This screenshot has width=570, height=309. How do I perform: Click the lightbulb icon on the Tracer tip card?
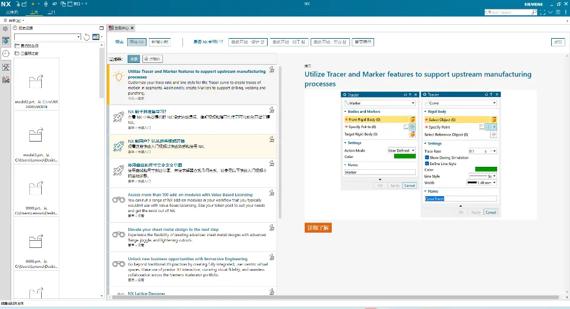pos(118,76)
